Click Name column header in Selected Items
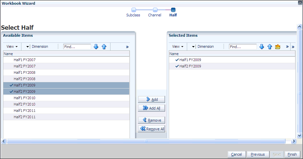 point(232,54)
